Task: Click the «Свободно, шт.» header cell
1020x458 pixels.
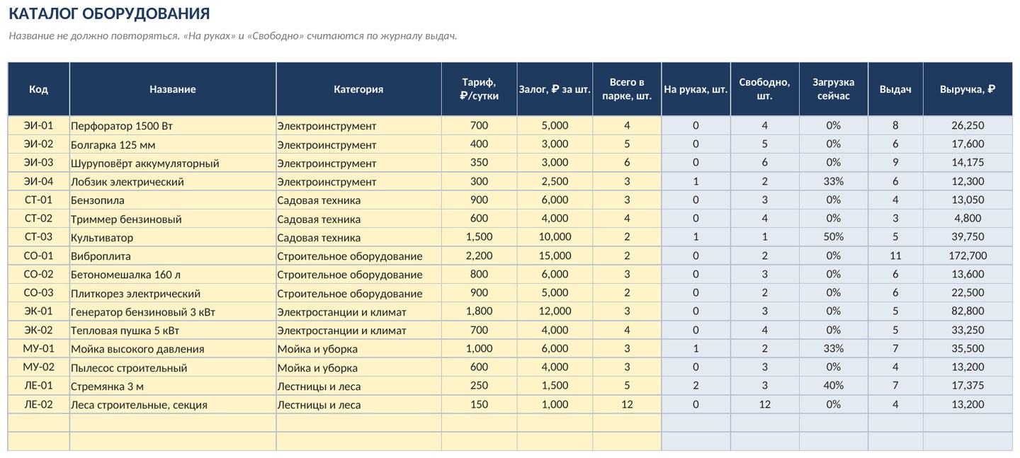Action: (765, 89)
